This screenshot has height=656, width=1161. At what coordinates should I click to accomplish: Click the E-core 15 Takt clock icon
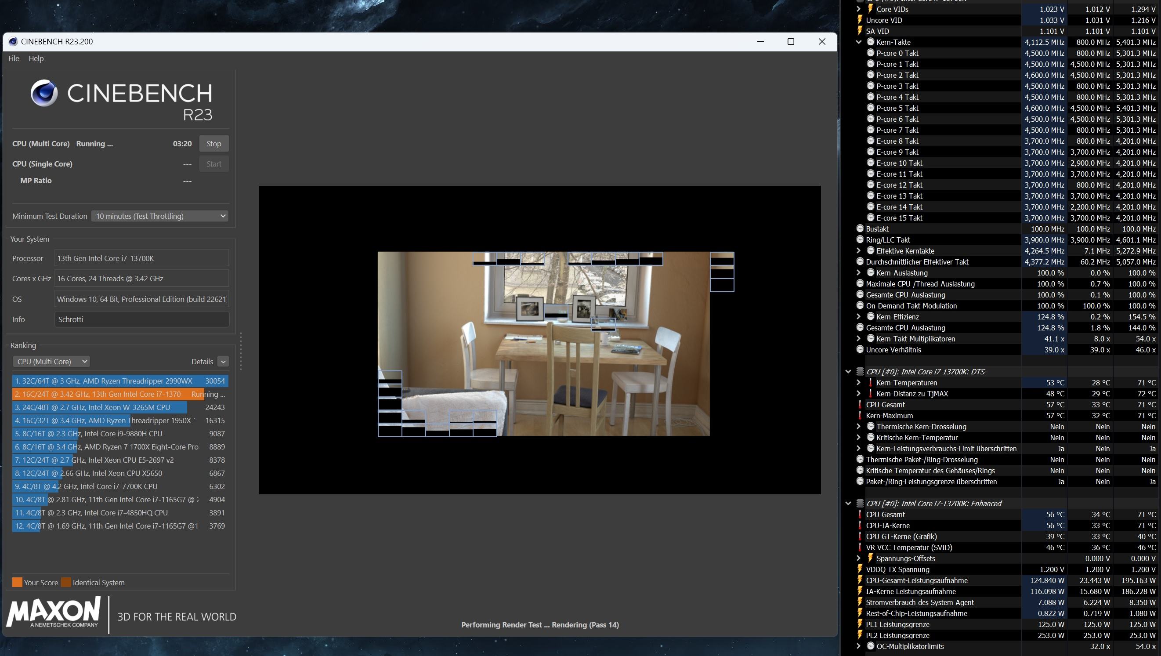tap(870, 218)
